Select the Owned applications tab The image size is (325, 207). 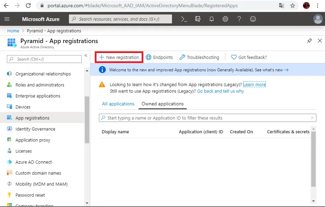pos(163,104)
